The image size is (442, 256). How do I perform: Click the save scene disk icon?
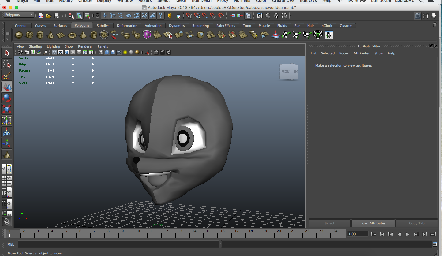tap(57, 16)
